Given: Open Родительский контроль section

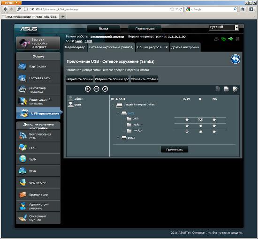Looking at the screenshot, I should click(38, 101).
